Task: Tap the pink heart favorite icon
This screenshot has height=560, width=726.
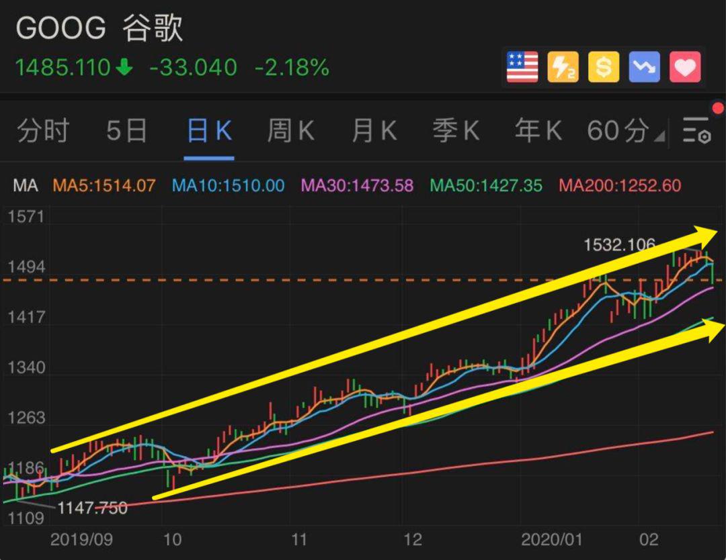Action: pyautogui.click(x=685, y=67)
